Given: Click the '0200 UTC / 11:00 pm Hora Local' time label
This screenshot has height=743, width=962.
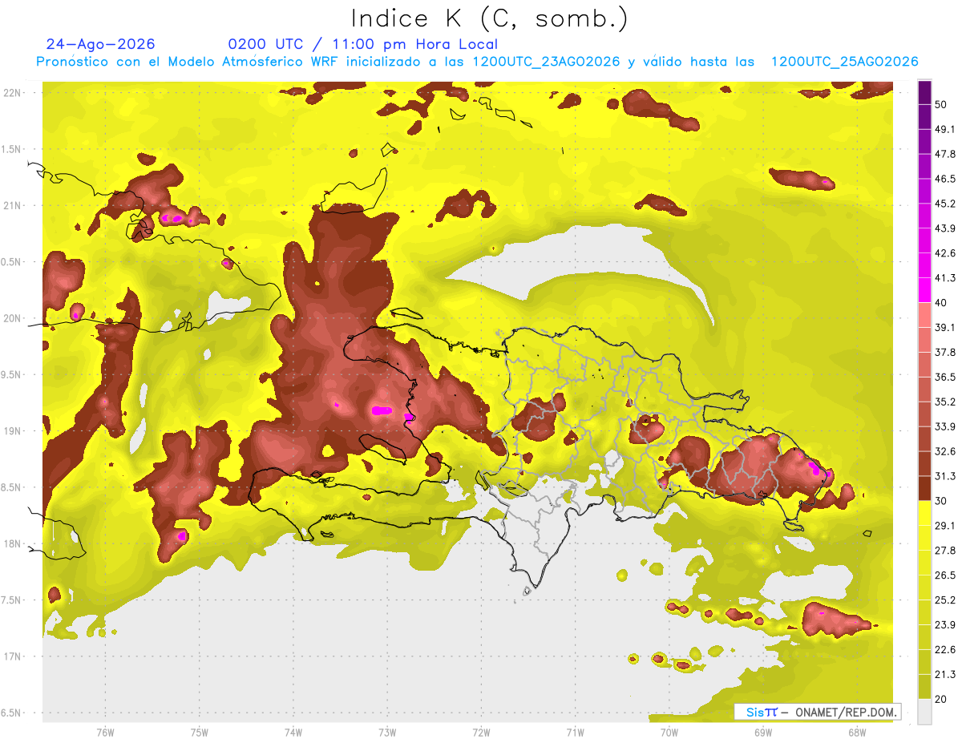Looking at the screenshot, I should point(362,44).
